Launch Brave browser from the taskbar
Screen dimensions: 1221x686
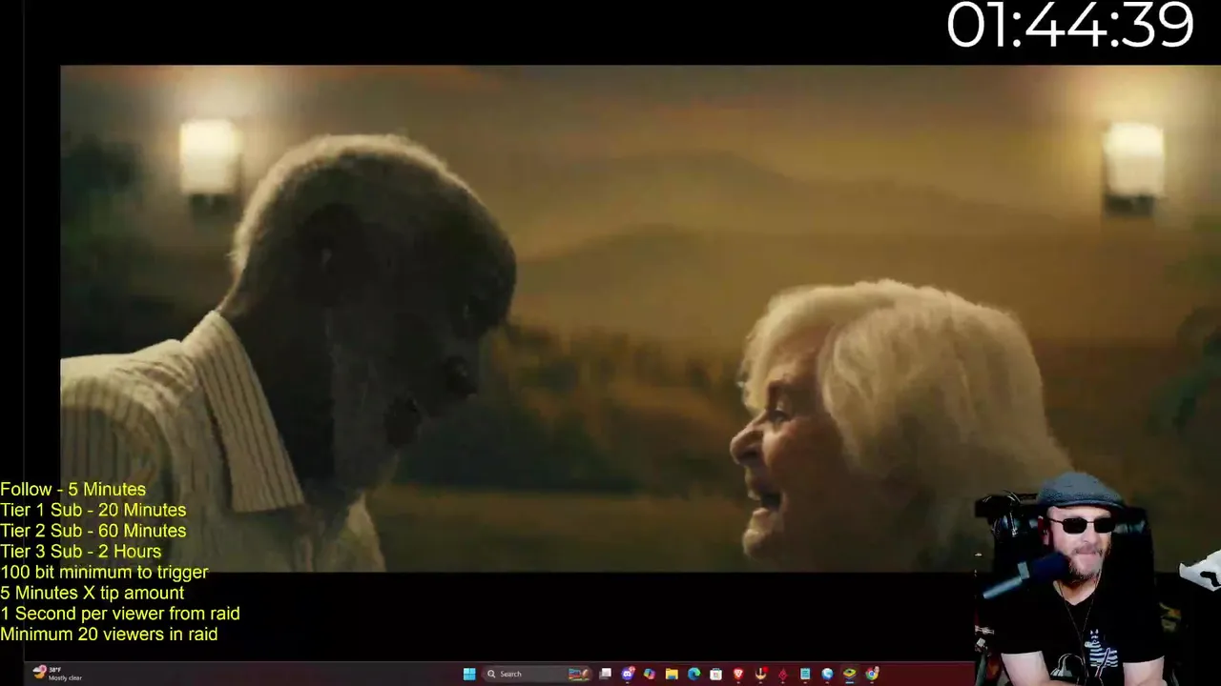click(738, 674)
